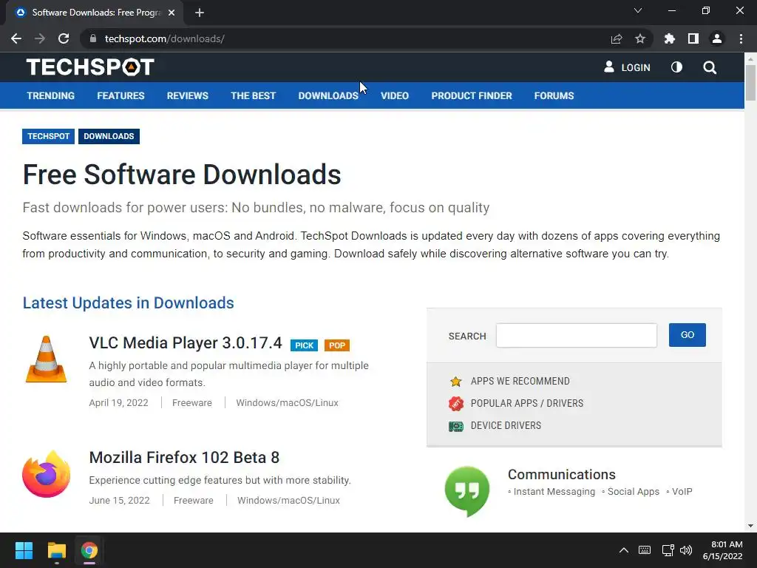Viewport: 757px width, 568px height.
Task: Click the TECHSPOT breadcrumb
Action: [x=48, y=136]
